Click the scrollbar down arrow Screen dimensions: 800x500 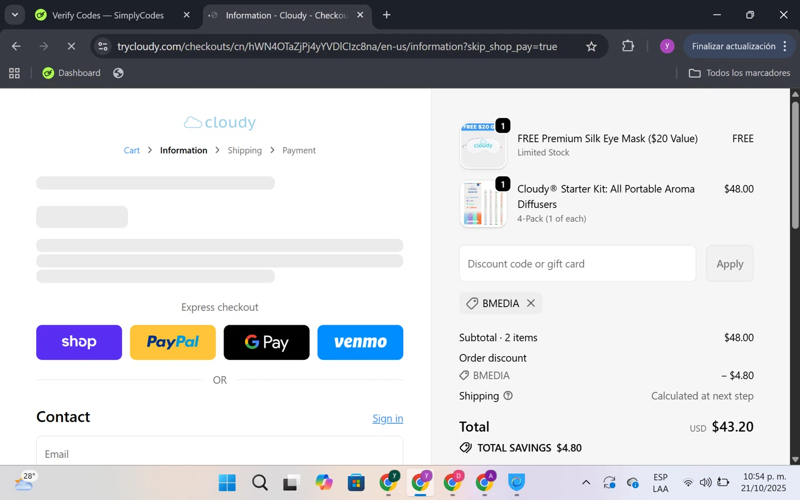pyautogui.click(x=795, y=459)
